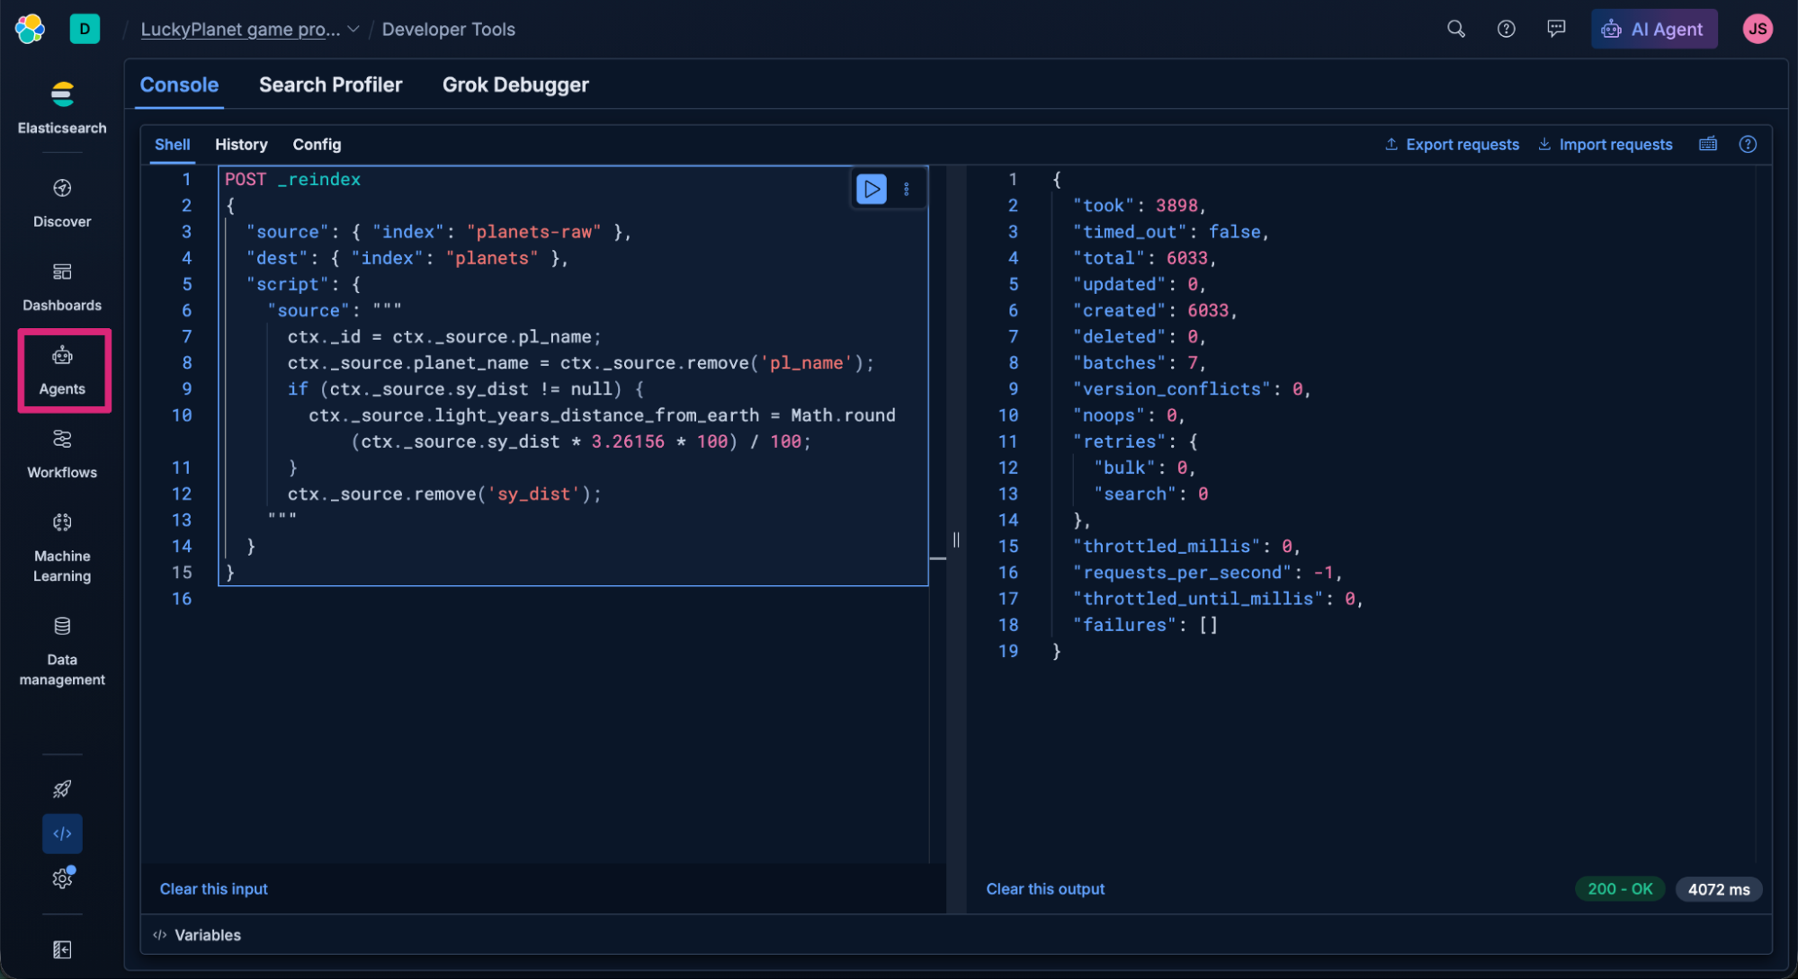Open the request options three-dot menu

[x=906, y=189]
